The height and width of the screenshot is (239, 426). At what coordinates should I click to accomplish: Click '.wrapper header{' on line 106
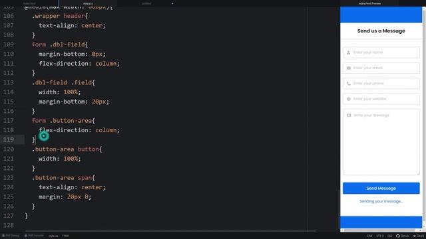pos(60,16)
